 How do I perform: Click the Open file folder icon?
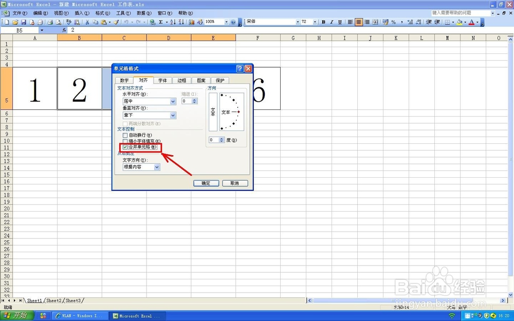coord(15,22)
